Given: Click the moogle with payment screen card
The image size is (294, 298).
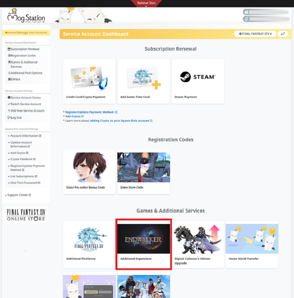Looking at the screenshot, I should (89, 285).
